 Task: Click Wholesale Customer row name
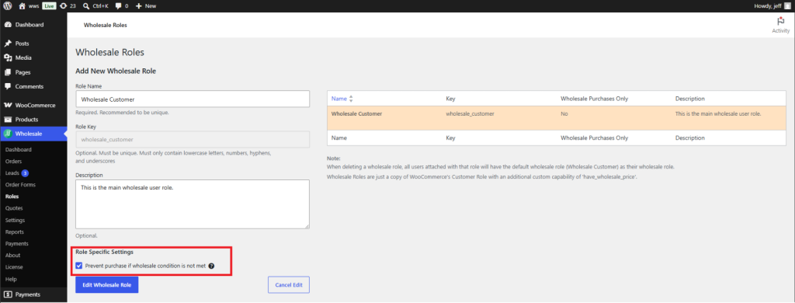(x=356, y=113)
